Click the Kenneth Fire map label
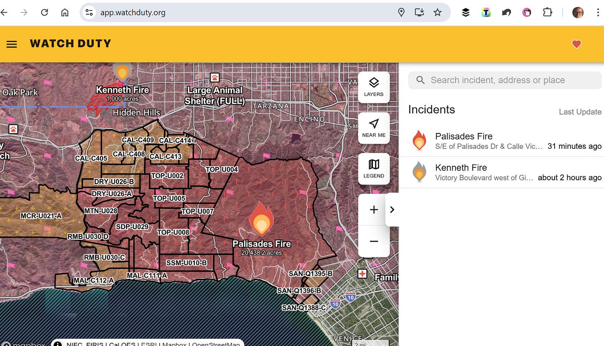The width and height of the screenshot is (604, 346). (122, 90)
